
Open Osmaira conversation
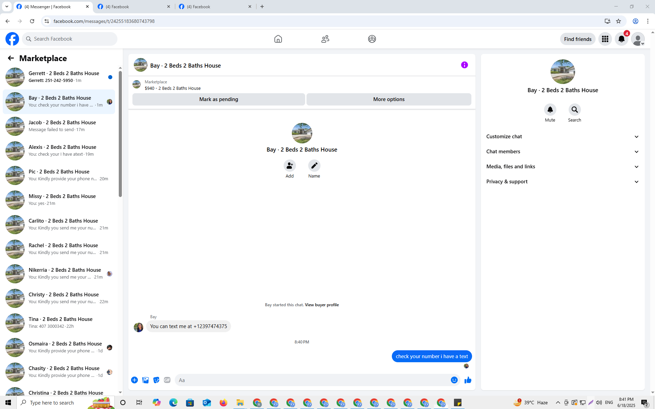(59, 348)
